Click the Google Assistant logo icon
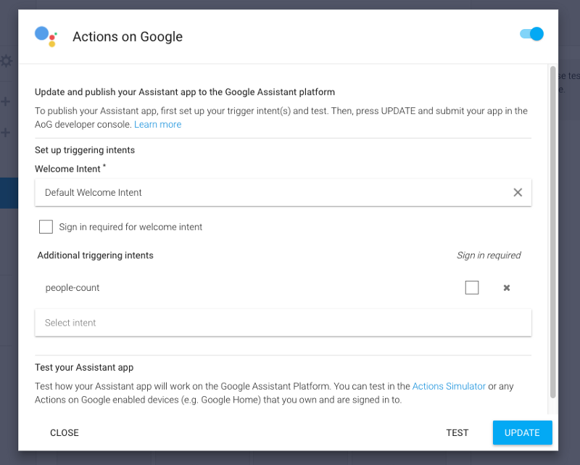 point(46,36)
